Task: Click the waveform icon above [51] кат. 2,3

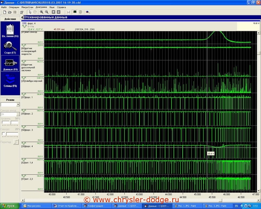Action: pyautogui.click(x=24, y=176)
